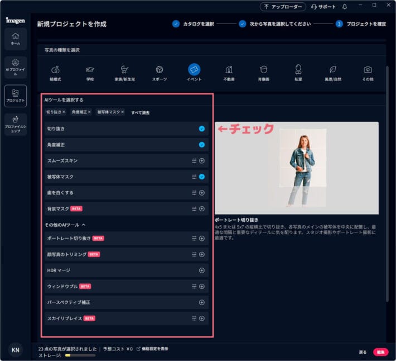Open settings icon for スムーズスキン
The width and height of the screenshot is (396, 361).
point(194,161)
